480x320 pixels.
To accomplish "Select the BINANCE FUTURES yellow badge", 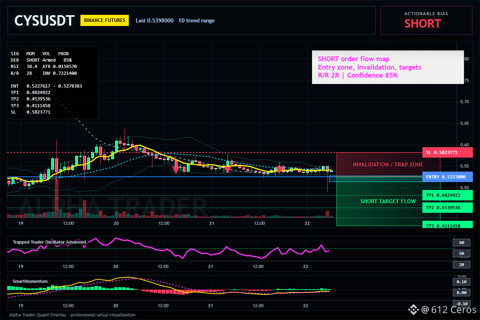I will point(105,20).
